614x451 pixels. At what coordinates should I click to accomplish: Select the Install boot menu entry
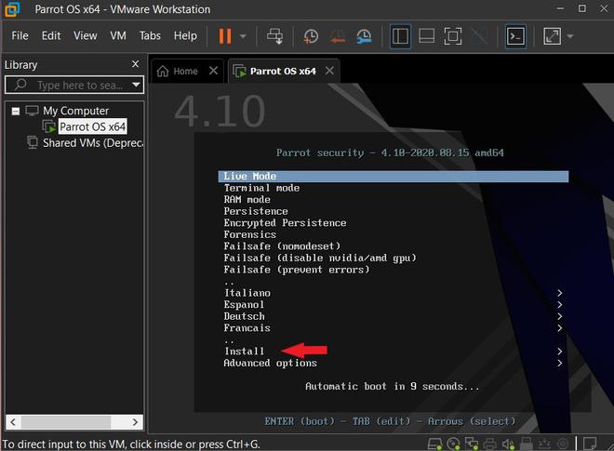tap(244, 352)
